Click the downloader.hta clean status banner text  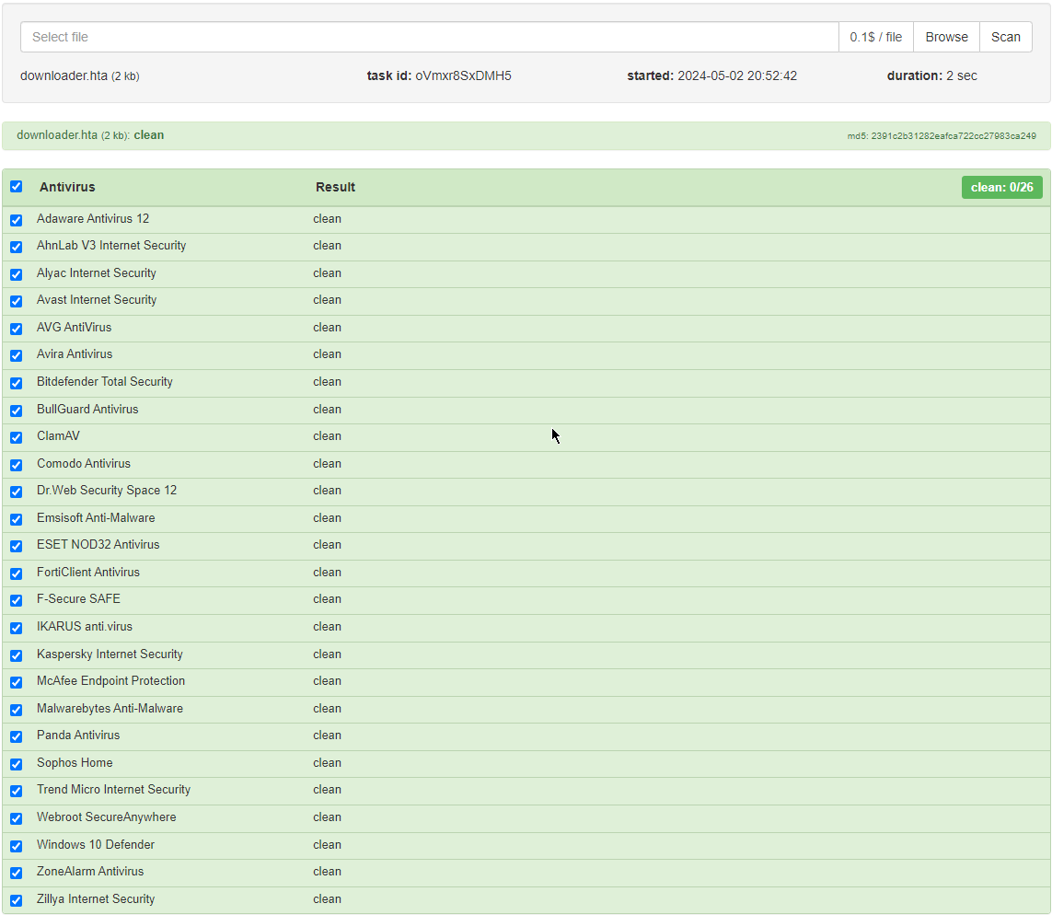click(x=90, y=134)
